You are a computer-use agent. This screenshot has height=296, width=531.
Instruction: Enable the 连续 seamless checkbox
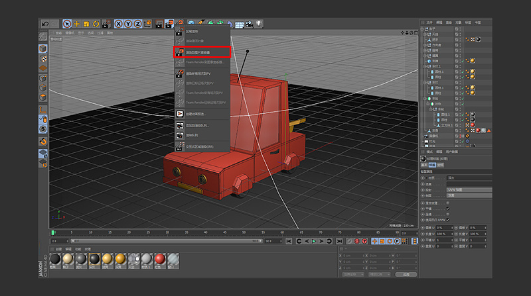[x=447, y=215]
